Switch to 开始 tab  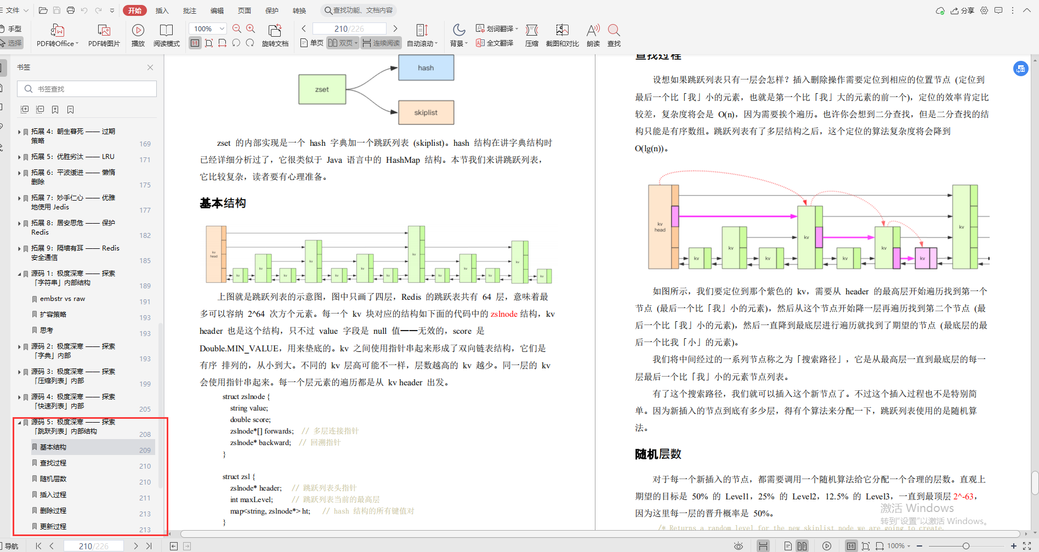134,10
